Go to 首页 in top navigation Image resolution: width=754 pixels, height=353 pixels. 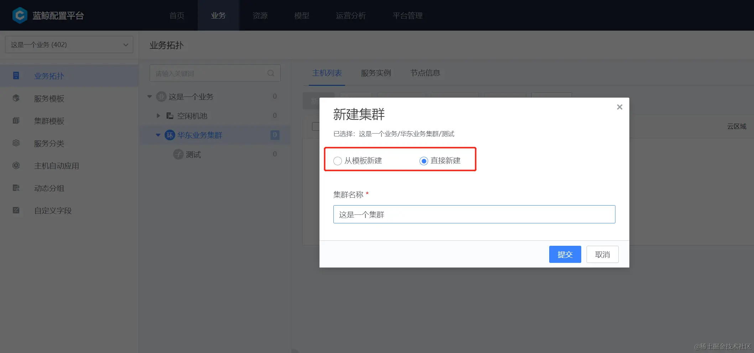pos(177,15)
